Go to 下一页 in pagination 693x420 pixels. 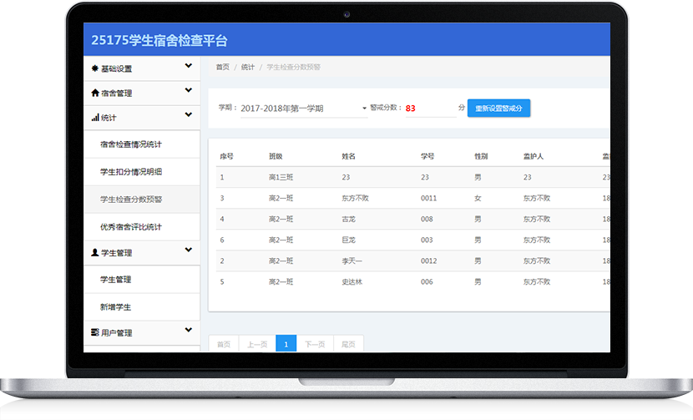(x=315, y=344)
